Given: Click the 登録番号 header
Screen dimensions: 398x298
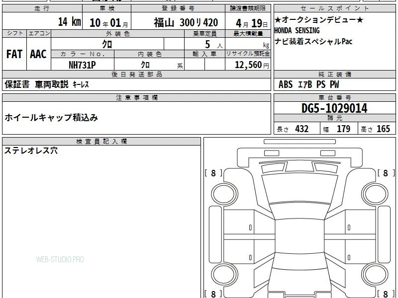Looking at the screenshot, I should [x=178, y=8].
